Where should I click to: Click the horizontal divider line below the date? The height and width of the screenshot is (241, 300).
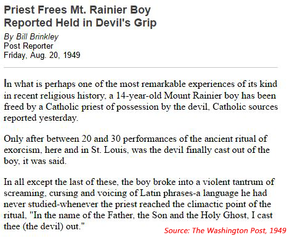pyautogui.click(x=141, y=67)
